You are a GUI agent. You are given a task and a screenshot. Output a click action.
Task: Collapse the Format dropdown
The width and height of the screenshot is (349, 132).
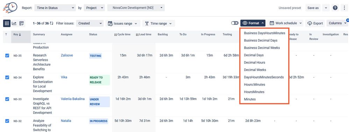click(x=253, y=23)
